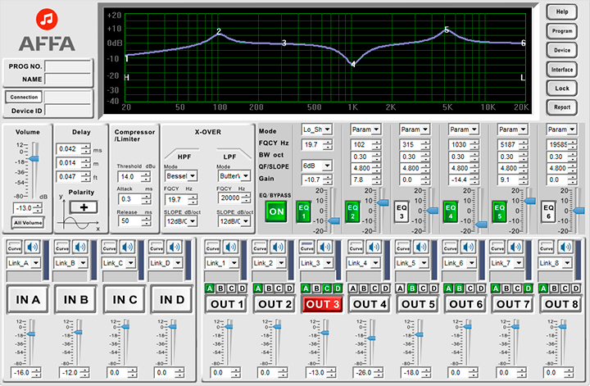This screenshot has height=386, width=590.
Task: Mute OUT 2 via its speaker icon
Action: (278, 247)
